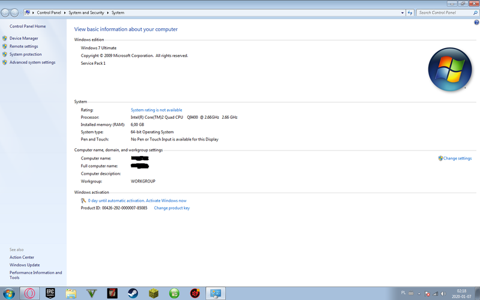Open Device Manager from sidebar
Viewport: 480px width, 300px height.
coord(23,38)
